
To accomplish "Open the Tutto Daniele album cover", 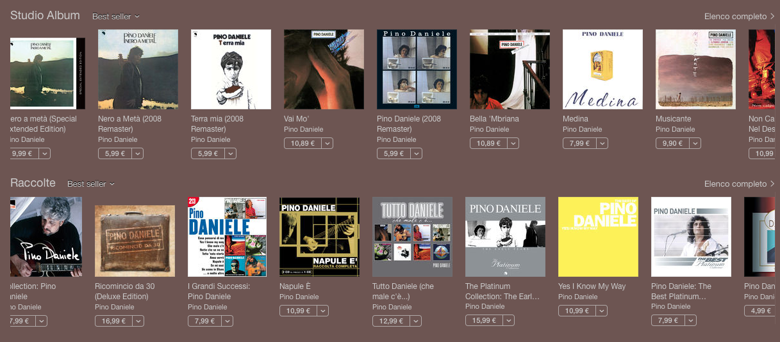I will [x=412, y=237].
